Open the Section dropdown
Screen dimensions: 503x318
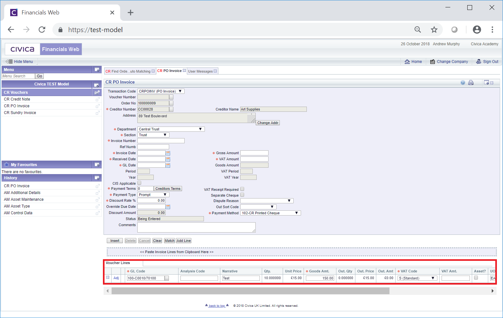[x=153, y=135]
